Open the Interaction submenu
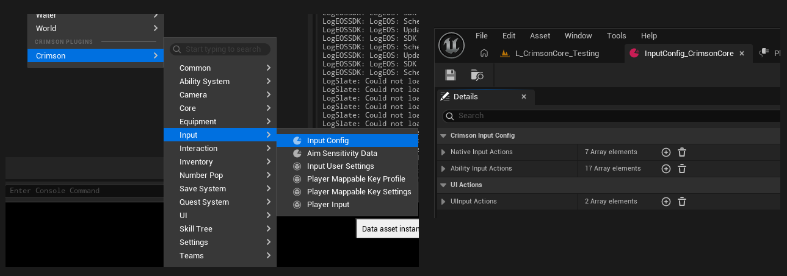The image size is (787, 276). (220, 149)
